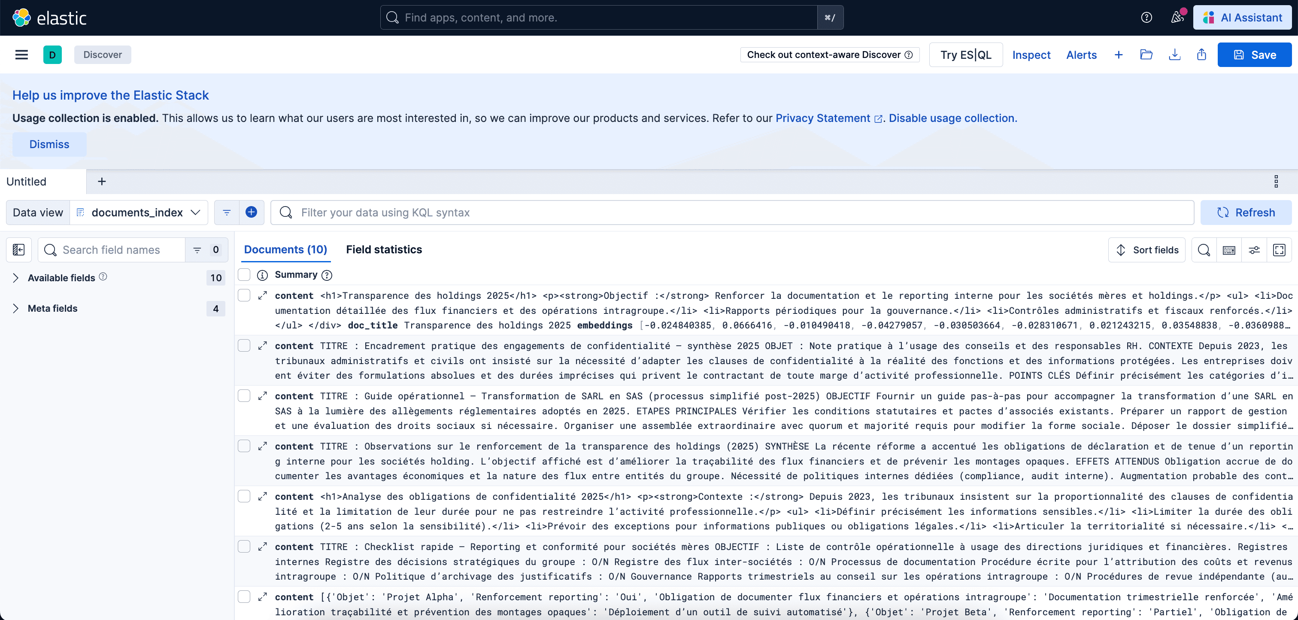Click the Summary help question icon

coord(327,275)
